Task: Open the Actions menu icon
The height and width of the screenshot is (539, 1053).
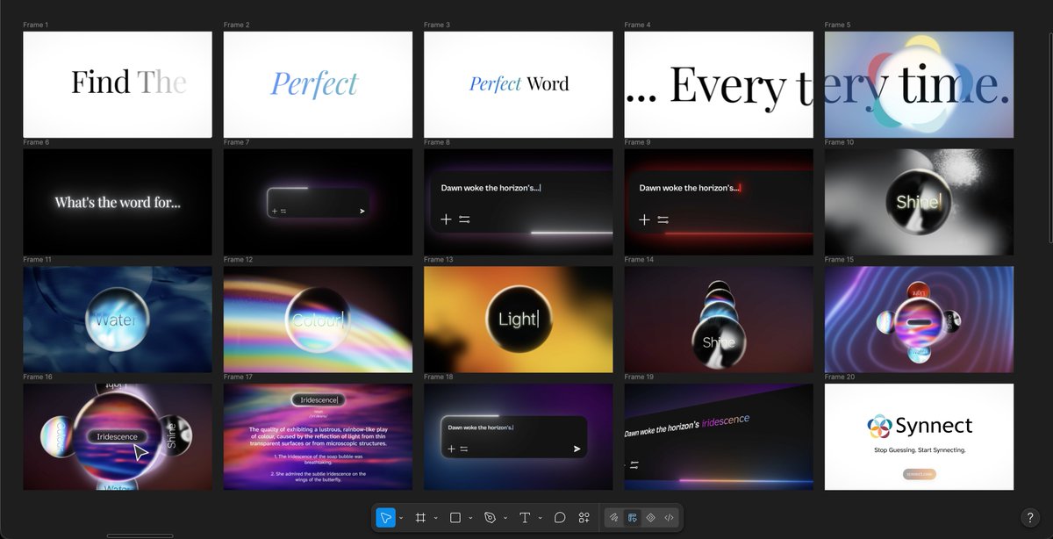Action: (584, 518)
